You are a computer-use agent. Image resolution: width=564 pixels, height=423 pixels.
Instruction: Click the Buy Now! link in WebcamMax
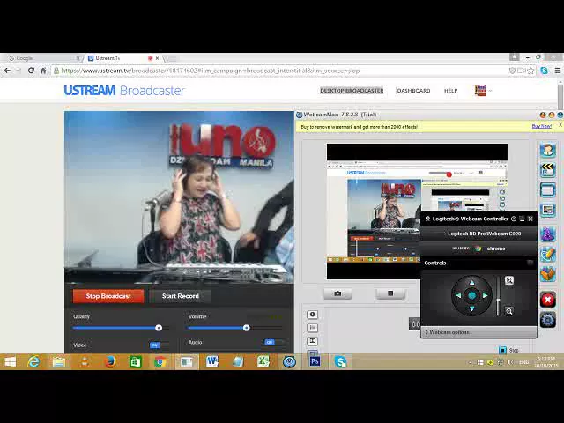542,126
